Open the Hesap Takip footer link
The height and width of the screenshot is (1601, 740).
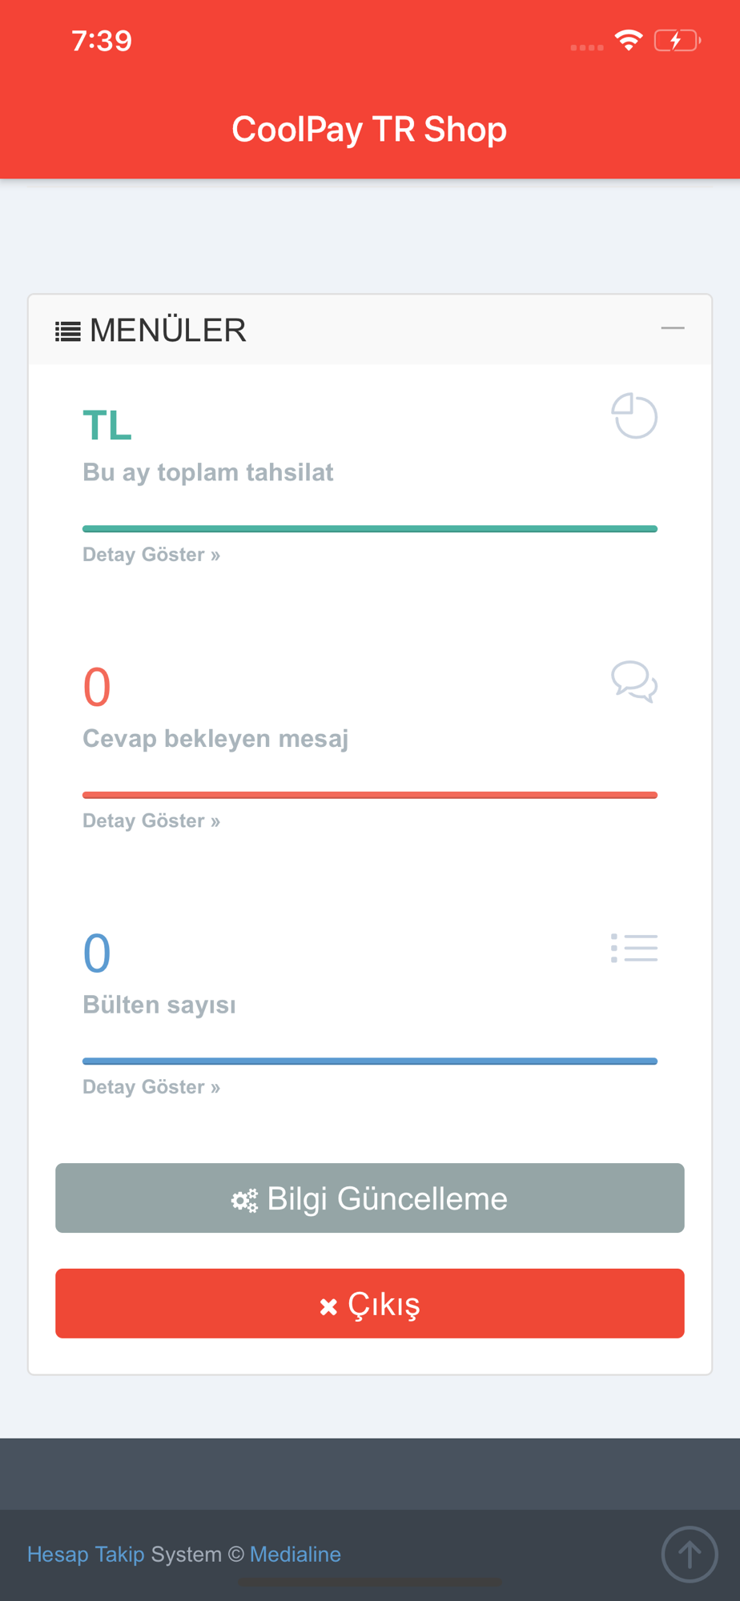pyautogui.click(x=86, y=1555)
